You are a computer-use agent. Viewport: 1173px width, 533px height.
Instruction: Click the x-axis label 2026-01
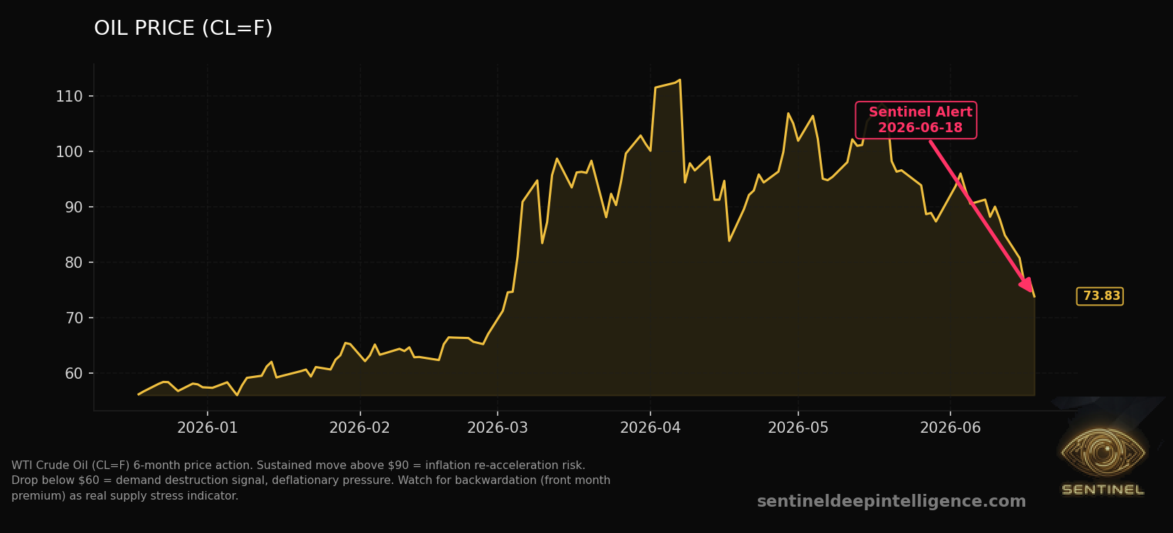click(x=208, y=428)
